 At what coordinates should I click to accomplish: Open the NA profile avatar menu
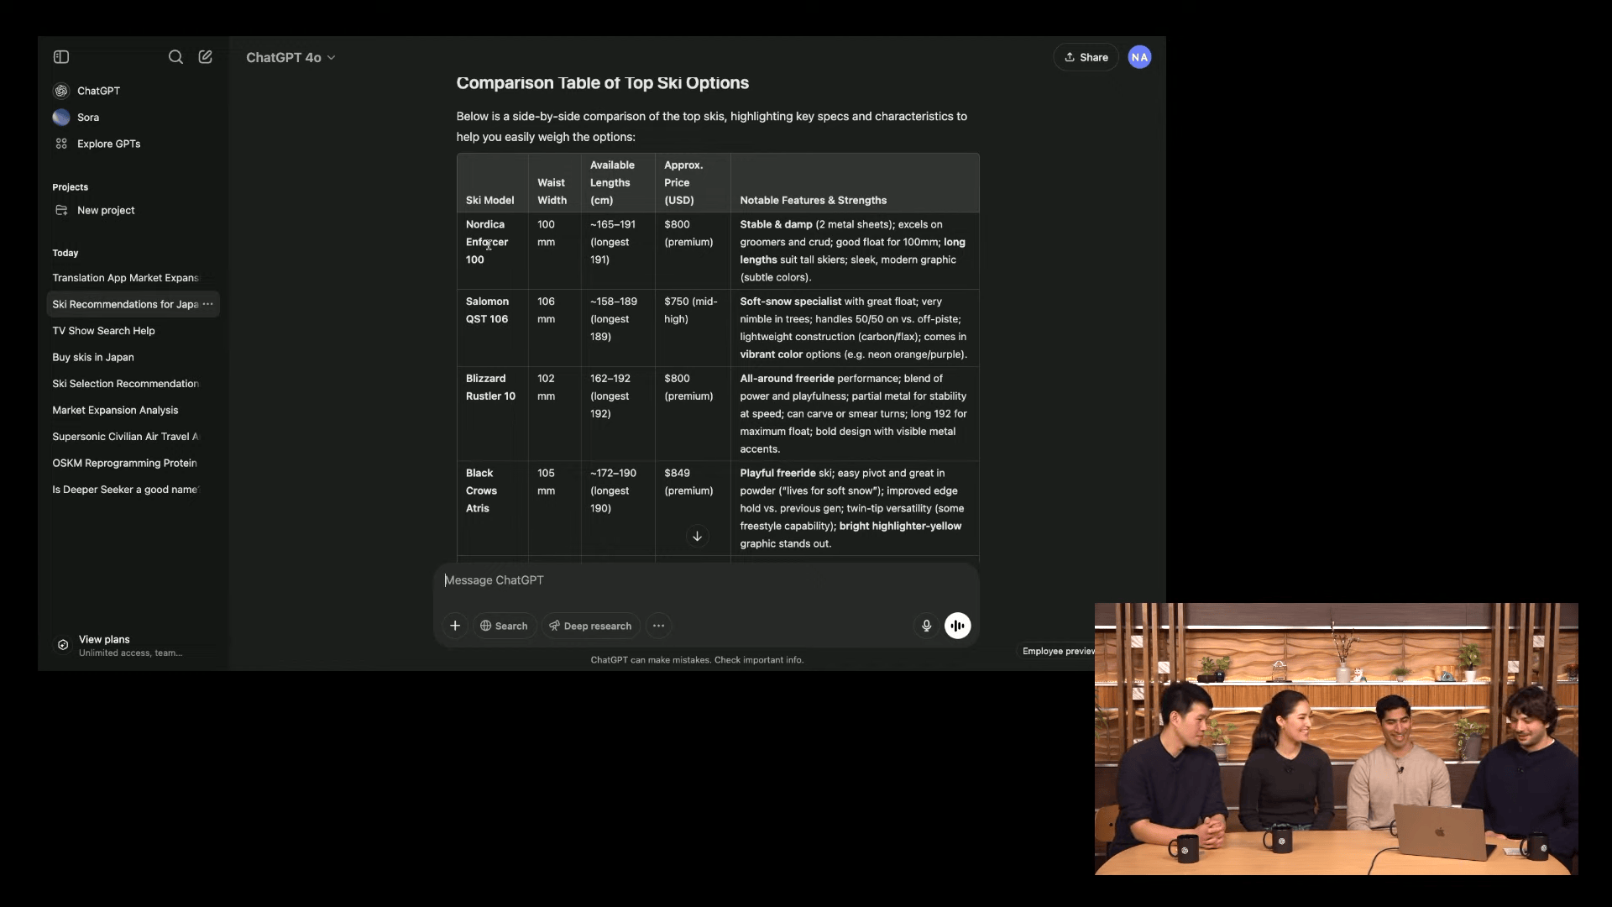pos(1139,57)
